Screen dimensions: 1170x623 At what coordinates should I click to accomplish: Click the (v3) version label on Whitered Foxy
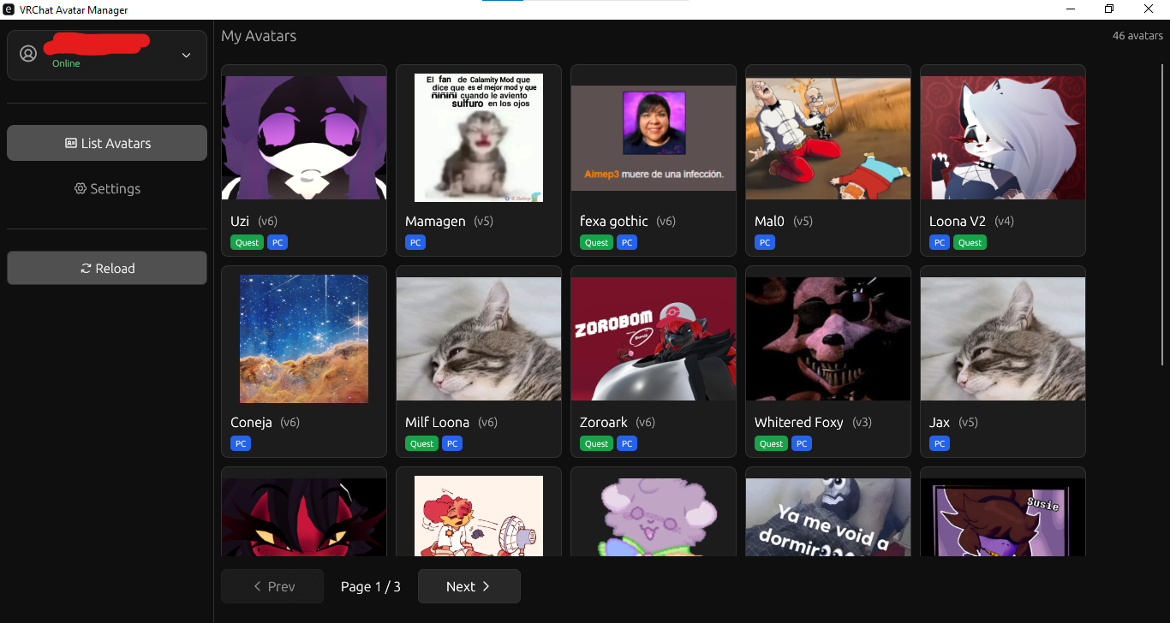coord(862,422)
